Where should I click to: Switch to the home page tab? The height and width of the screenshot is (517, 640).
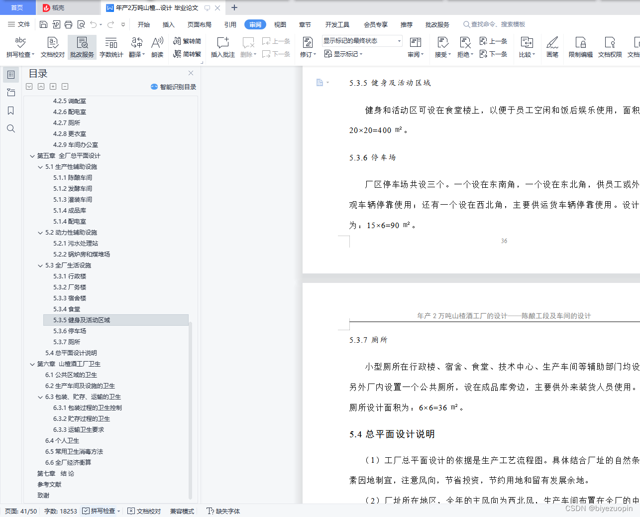(x=17, y=7)
